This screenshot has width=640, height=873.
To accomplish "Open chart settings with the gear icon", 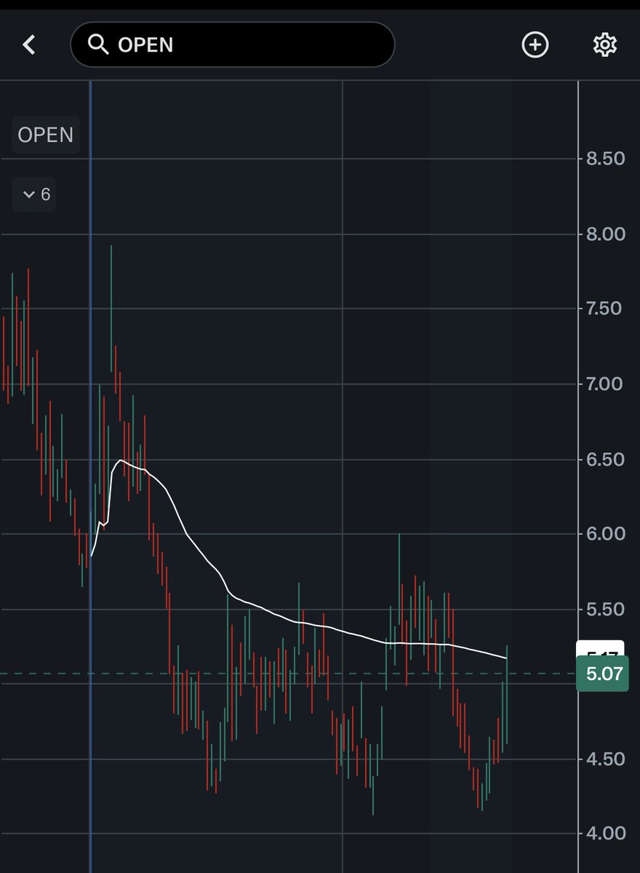I will tap(604, 45).
